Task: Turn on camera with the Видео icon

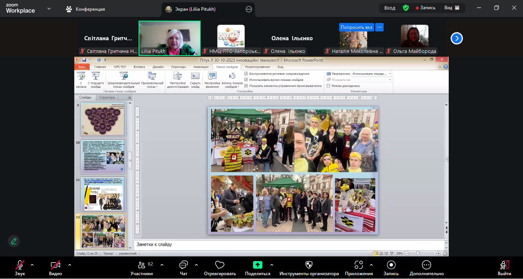Action: coord(56,265)
